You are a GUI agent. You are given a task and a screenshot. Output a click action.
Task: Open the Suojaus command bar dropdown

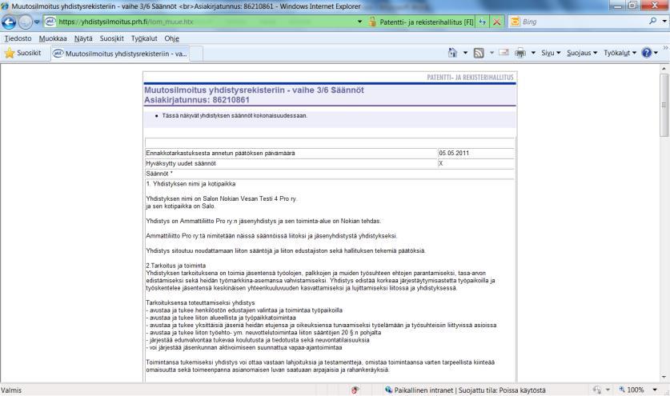pyautogui.click(x=582, y=53)
